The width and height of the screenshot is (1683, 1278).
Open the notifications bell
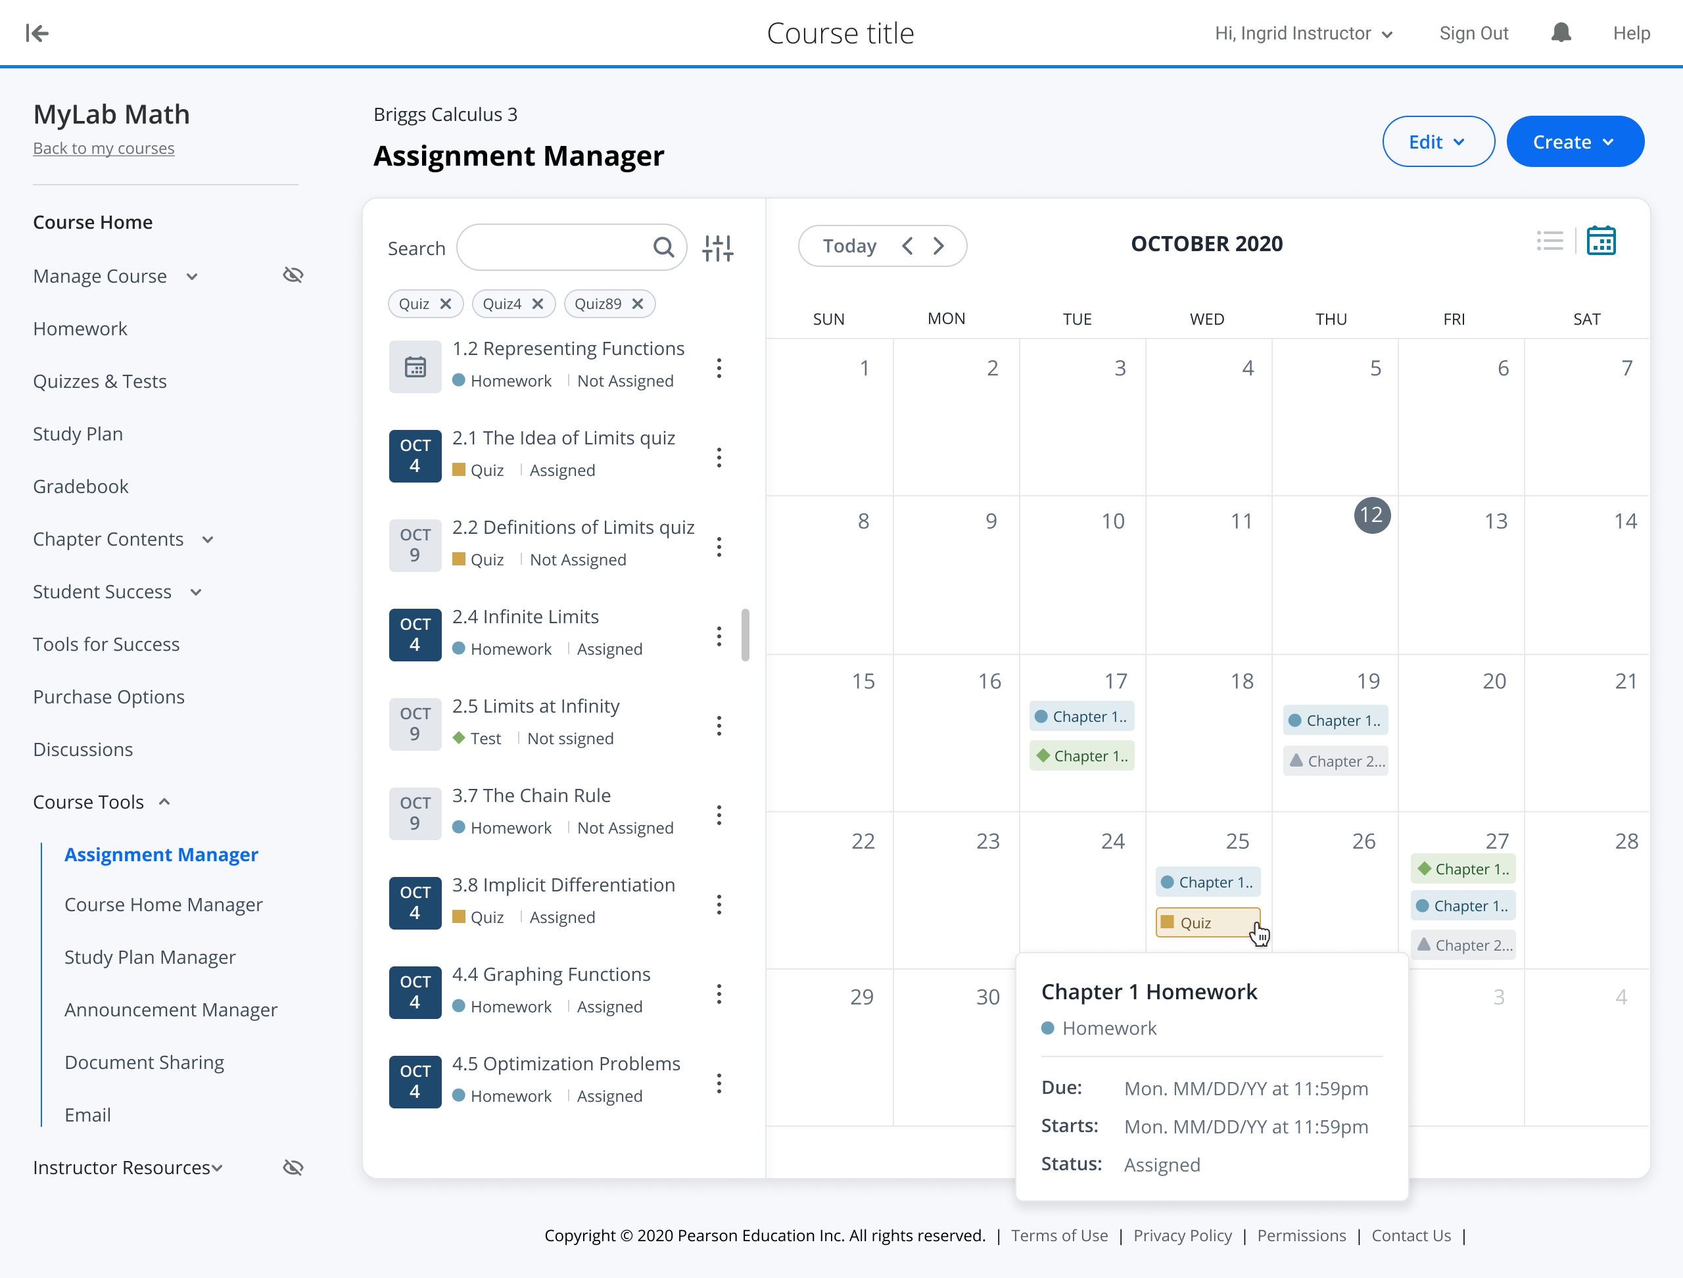pyautogui.click(x=1561, y=33)
